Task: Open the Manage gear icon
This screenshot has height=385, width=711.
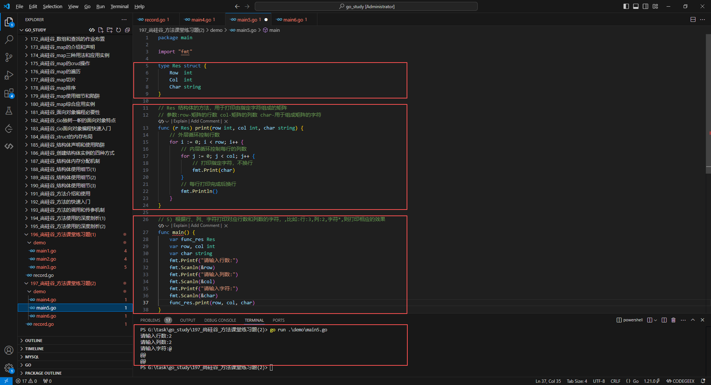Action: point(9,368)
